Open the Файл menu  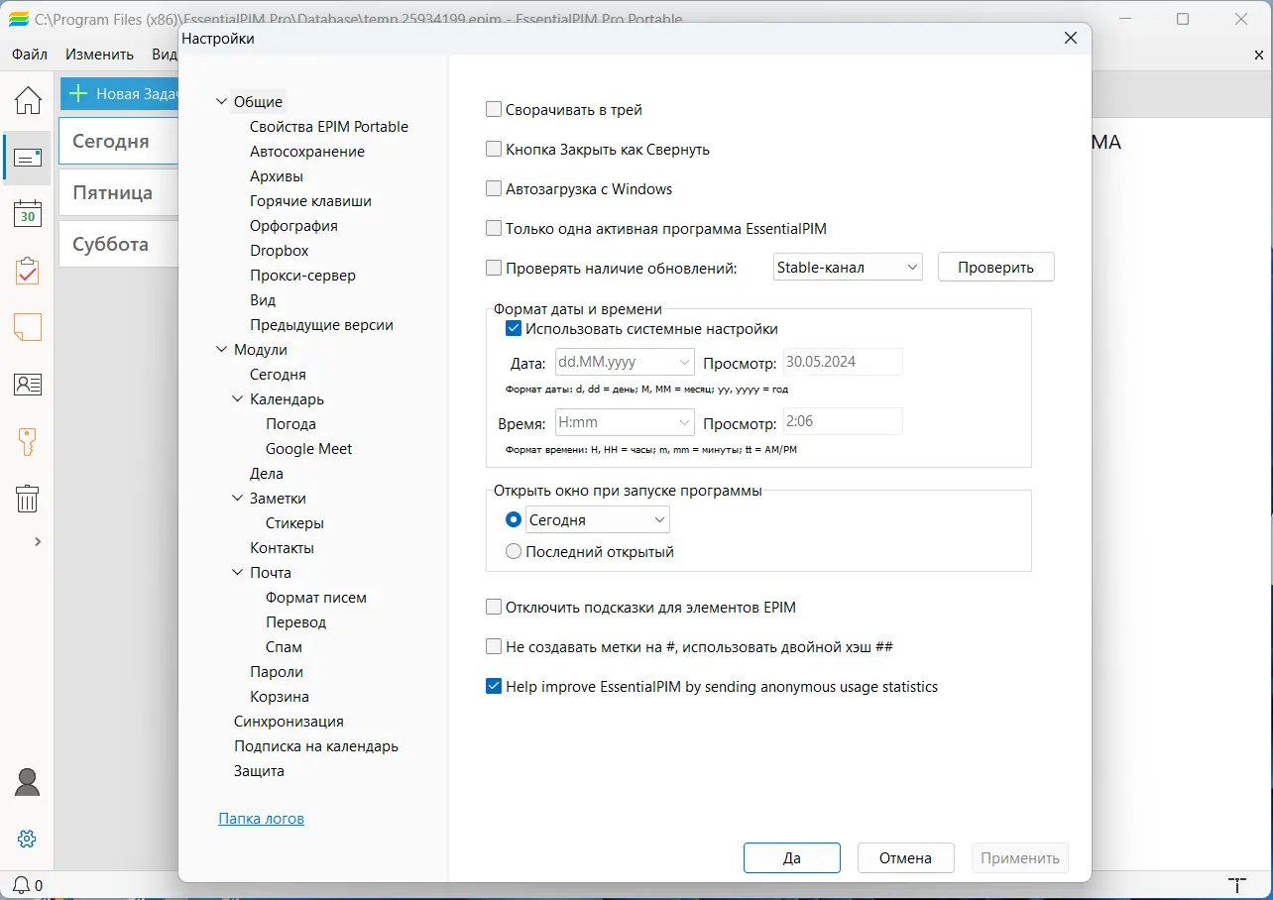[30, 55]
